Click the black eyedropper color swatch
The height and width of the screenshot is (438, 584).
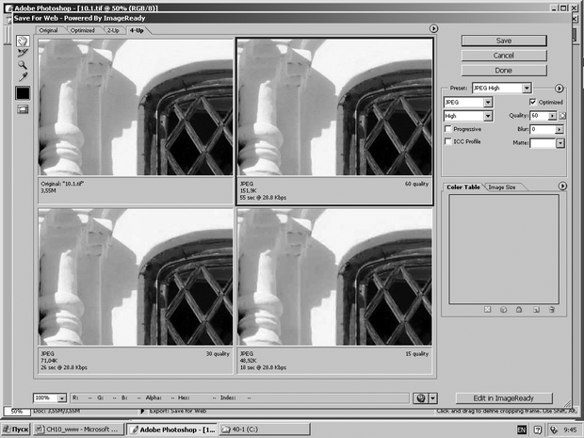point(22,92)
